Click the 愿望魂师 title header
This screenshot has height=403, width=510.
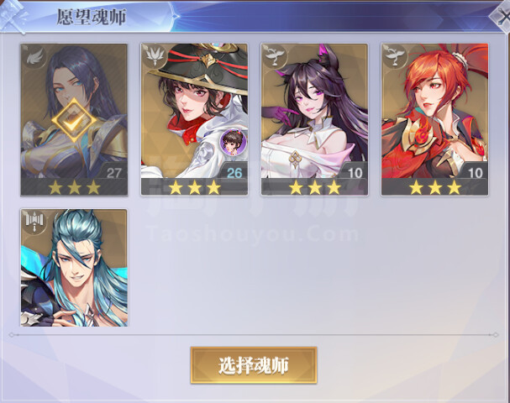tap(92, 17)
